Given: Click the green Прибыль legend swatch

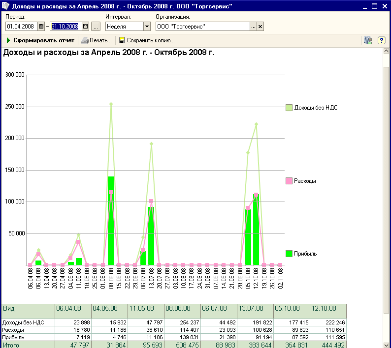Looking at the screenshot, I should (289, 254).
